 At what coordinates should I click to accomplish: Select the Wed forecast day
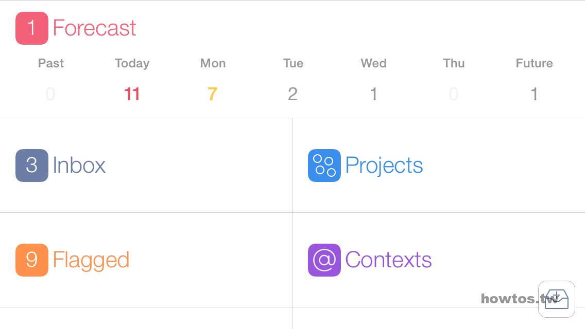[x=373, y=79]
